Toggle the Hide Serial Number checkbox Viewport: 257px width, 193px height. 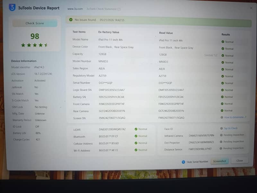click(183, 162)
